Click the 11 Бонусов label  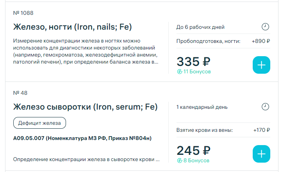(197, 72)
